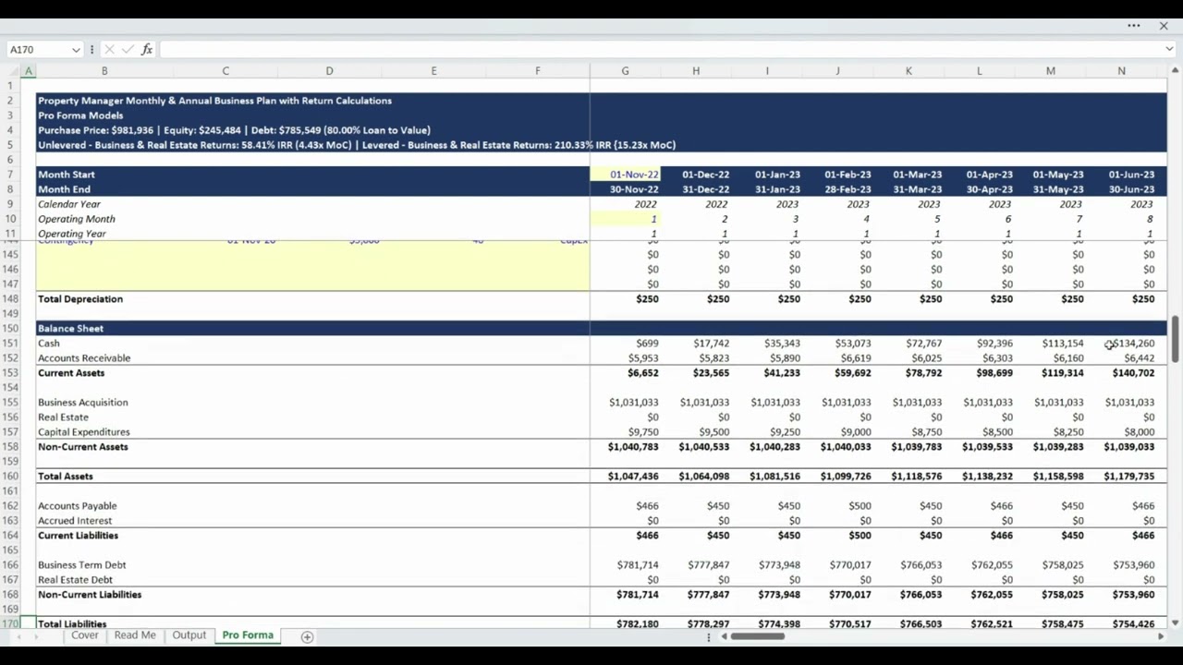1183x665 pixels.
Task: Click formula bar resize dots handle
Action: click(91, 50)
